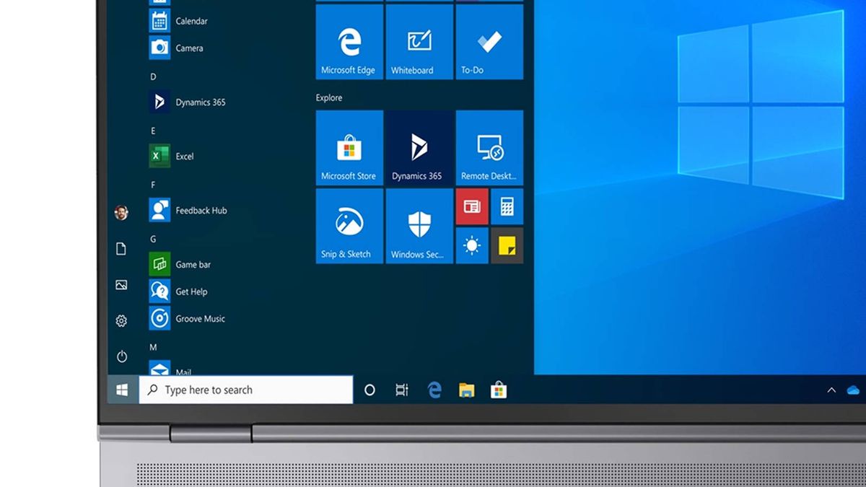Open the Weather sun small tile

472,246
